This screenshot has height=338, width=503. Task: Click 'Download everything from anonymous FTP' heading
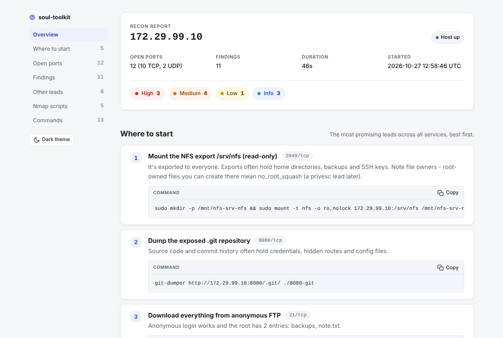tap(215, 315)
